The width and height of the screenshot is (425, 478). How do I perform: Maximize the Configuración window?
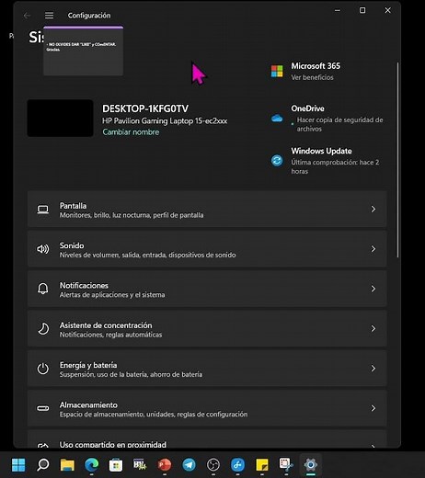coord(362,10)
